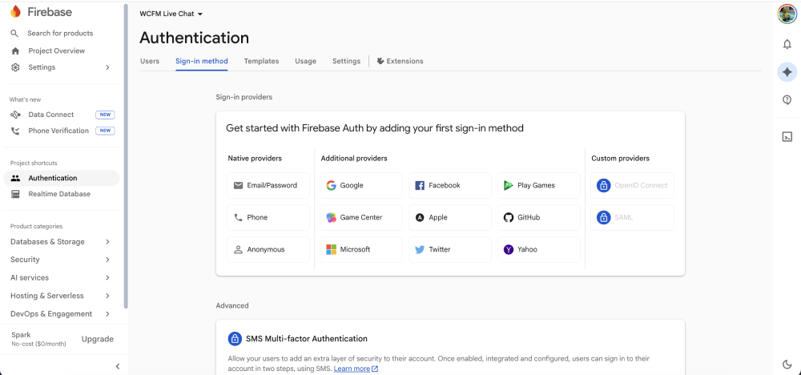Switch to the Users tab
The width and height of the screenshot is (801, 375).
[150, 61]
